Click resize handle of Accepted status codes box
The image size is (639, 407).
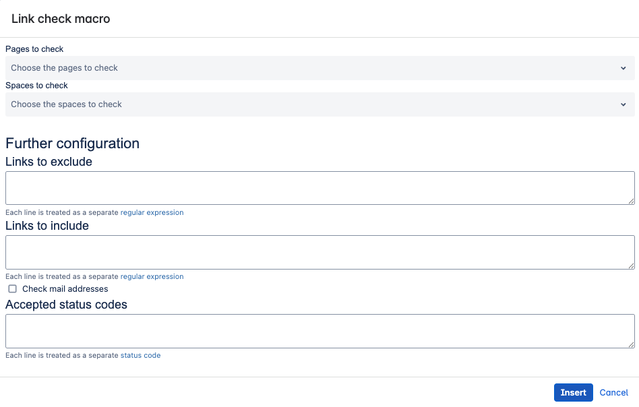click(631, 344)
